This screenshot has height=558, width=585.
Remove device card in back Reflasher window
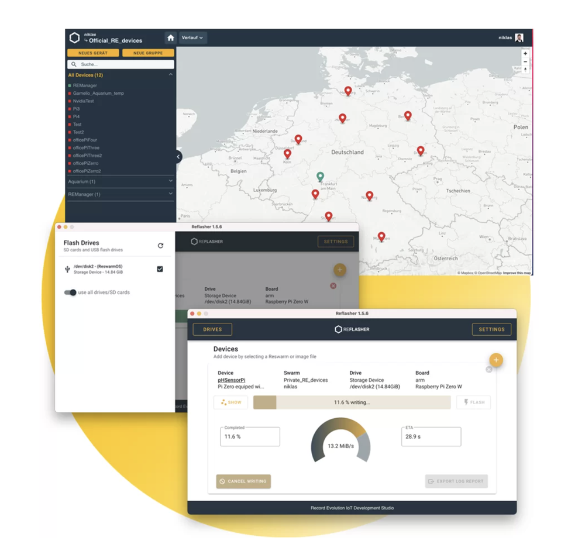click(x=333, y=285)
